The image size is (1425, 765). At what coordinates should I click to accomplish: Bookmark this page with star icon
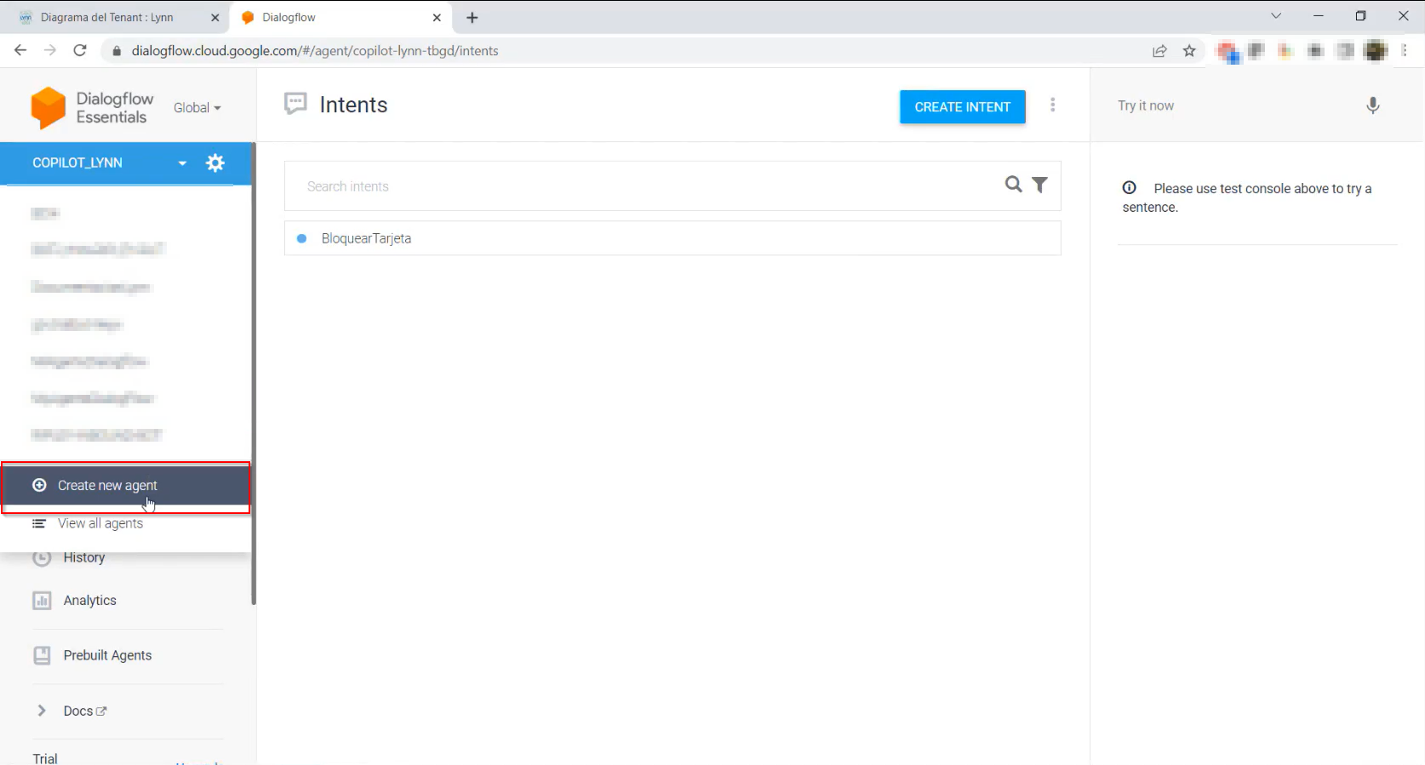1189,51
